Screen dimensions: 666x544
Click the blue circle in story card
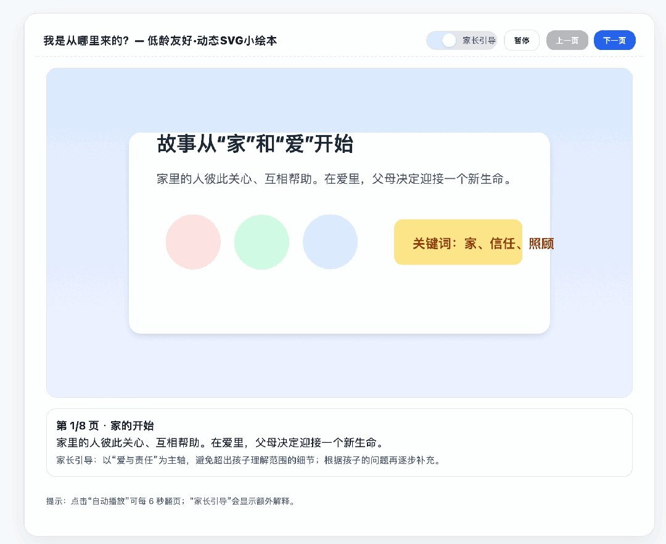pyautogui.click(x=330, y=242)
